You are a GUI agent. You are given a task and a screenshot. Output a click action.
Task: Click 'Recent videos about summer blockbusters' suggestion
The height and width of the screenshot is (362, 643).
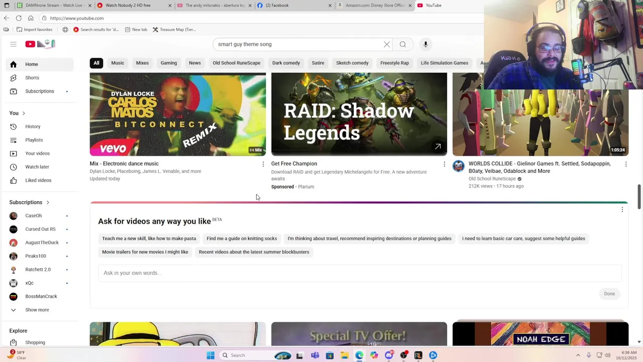[254, 252]
